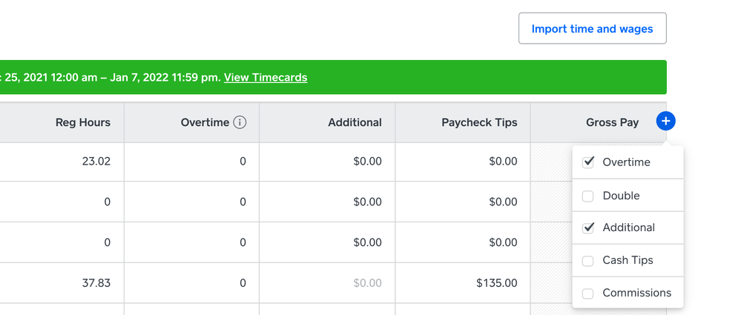Image resolution: width=741 pixels, height=315 pixels.
Task: Enable the Cash Tips checkbox
Action: [588, 260]
